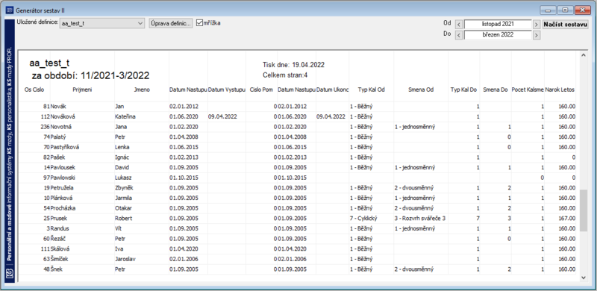
Task: Click the Datum Vystupu column header
Action: coord(227,90)
